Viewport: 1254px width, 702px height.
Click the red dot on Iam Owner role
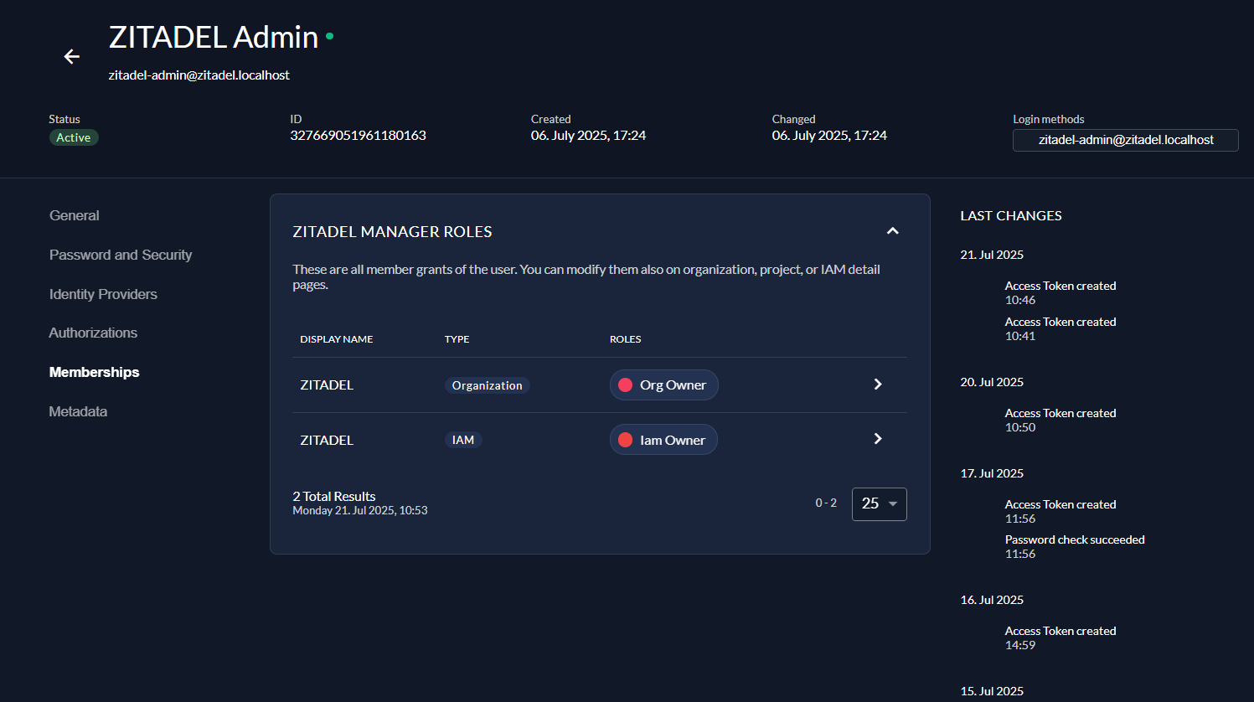[625, 440]
